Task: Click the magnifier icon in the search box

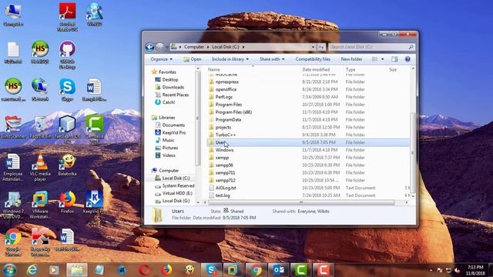Action: (x=411, y=47)
